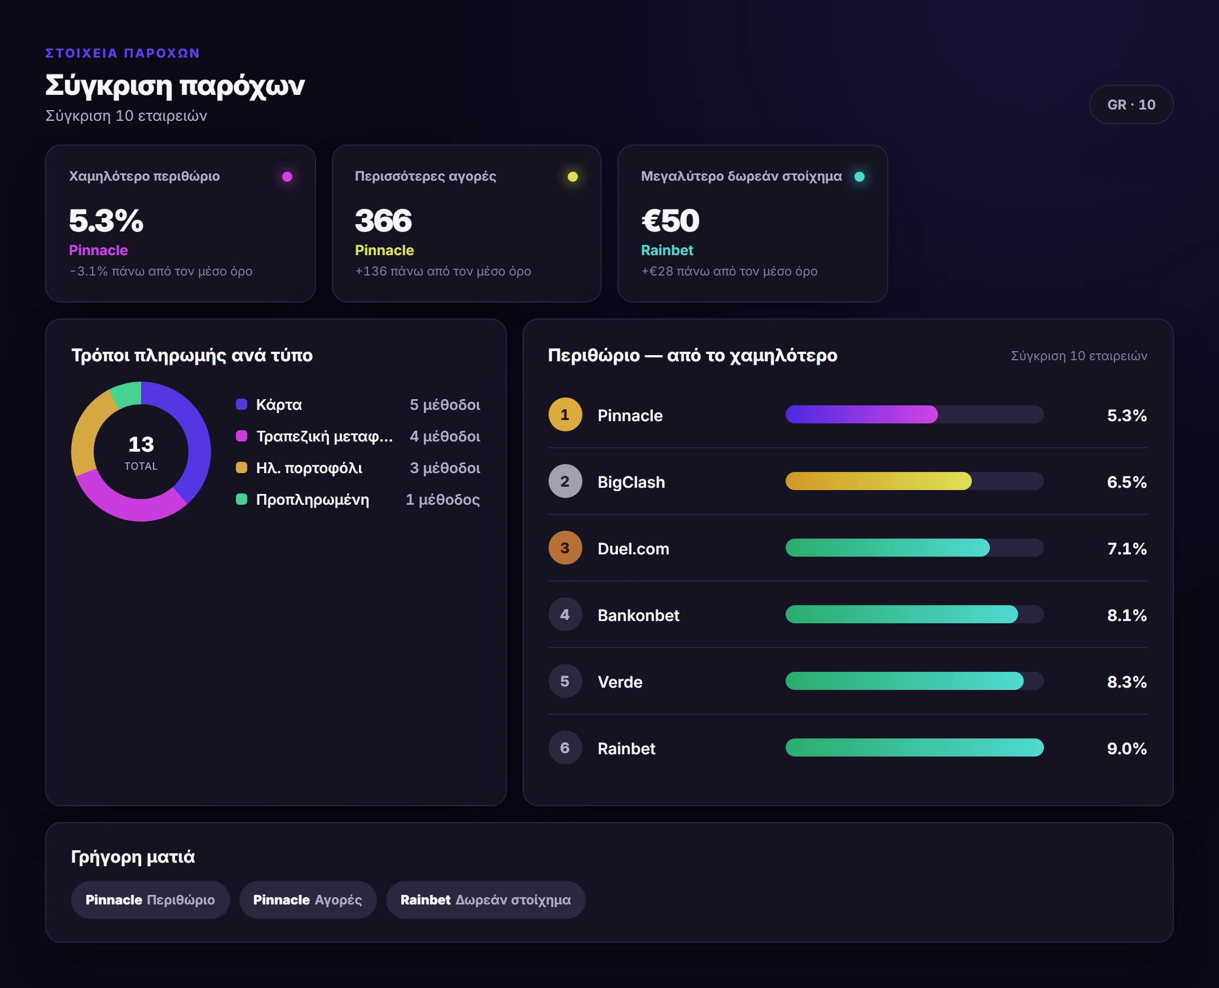Click the Τραπεζική μεταφ... legend label
The width and height of the screenshot is (1219, 988).
(325, 436)
